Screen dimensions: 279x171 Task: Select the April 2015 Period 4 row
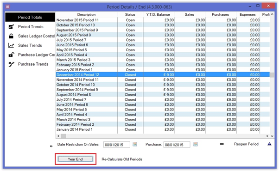pos(163,55)
